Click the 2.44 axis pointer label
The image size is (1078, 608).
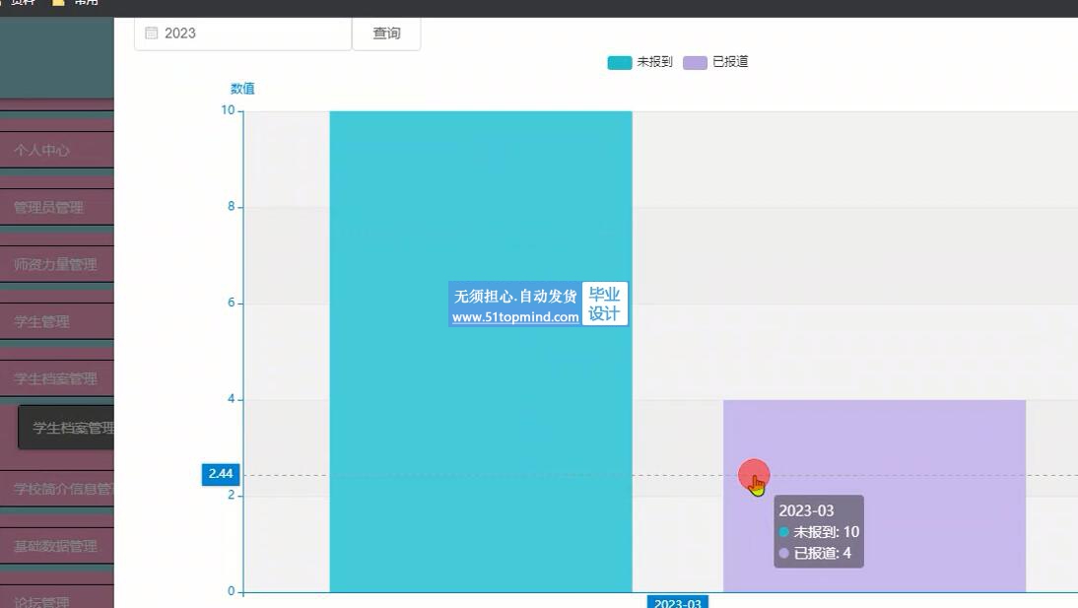pyautogui.click(x=221, y=474)
